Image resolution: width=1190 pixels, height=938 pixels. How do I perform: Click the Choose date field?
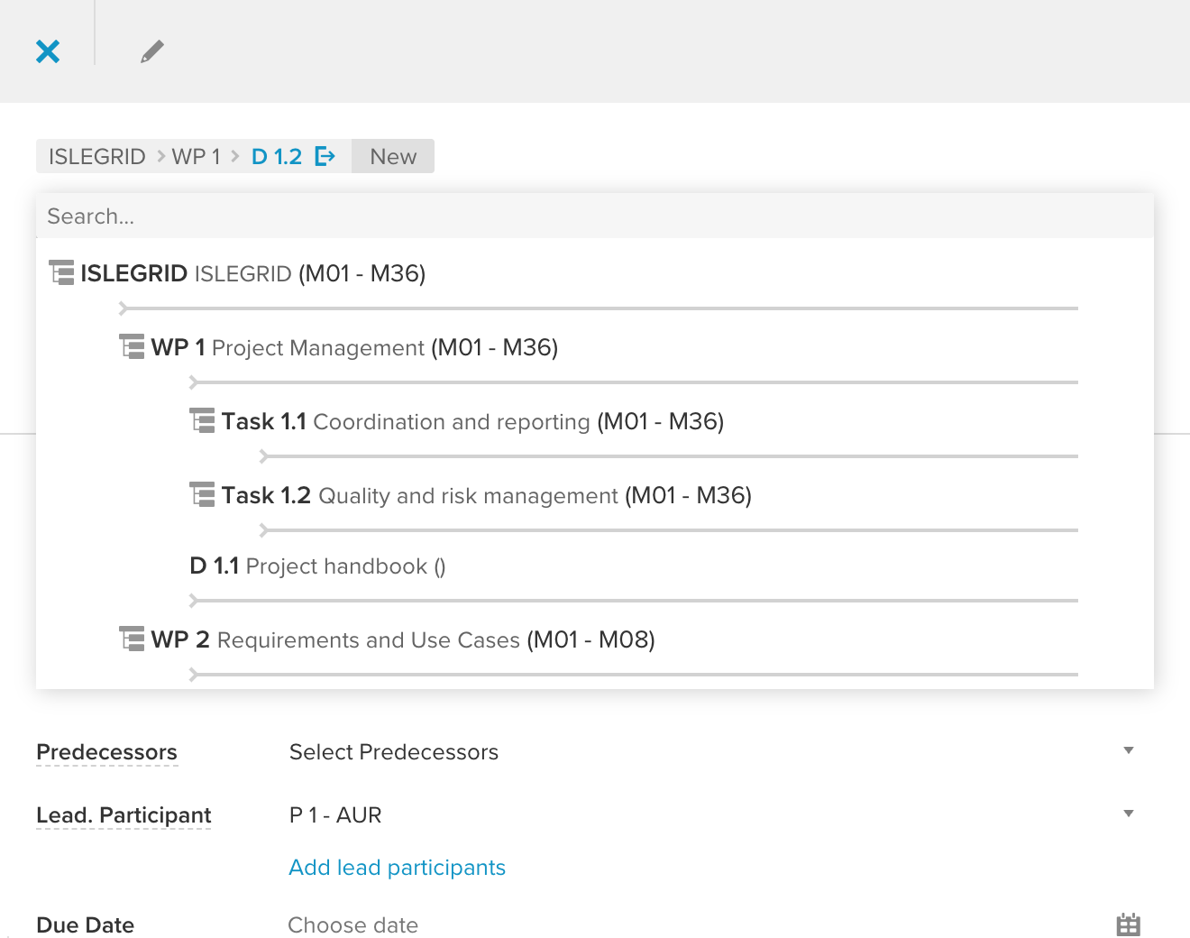click(x=352, y=925)
